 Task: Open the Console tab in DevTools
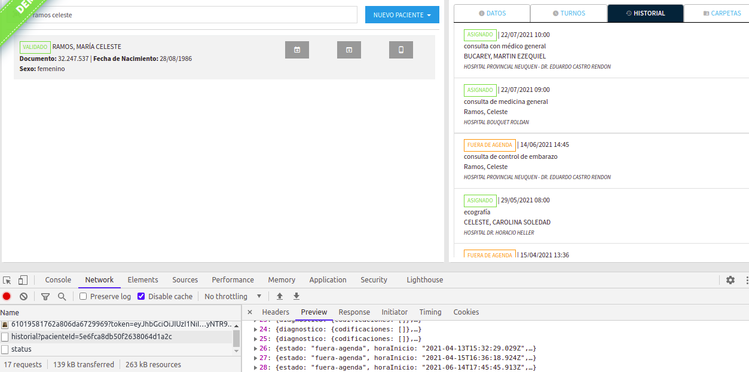58,280
